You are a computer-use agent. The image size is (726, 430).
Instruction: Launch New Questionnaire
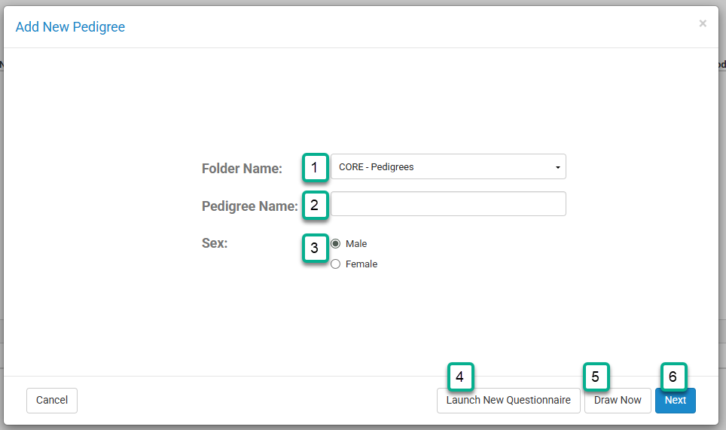point(508,401)
